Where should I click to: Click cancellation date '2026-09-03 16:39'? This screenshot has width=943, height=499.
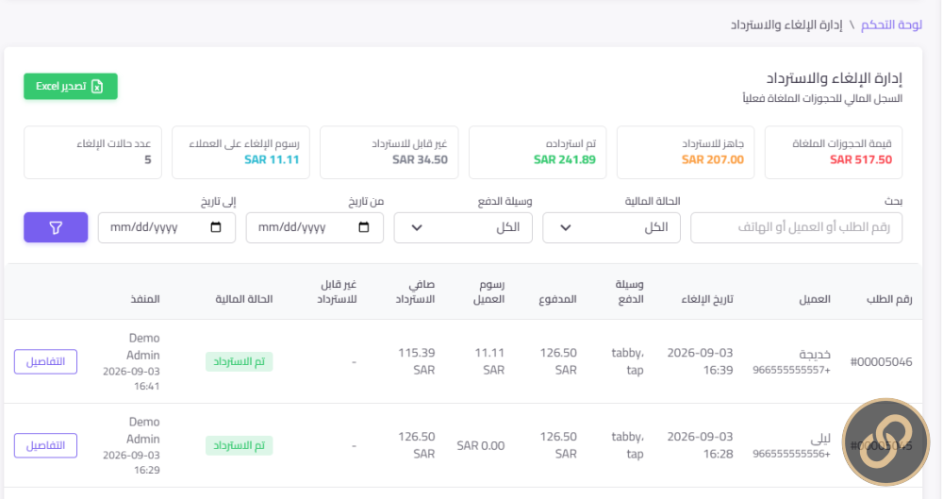(x=700, y=361)
